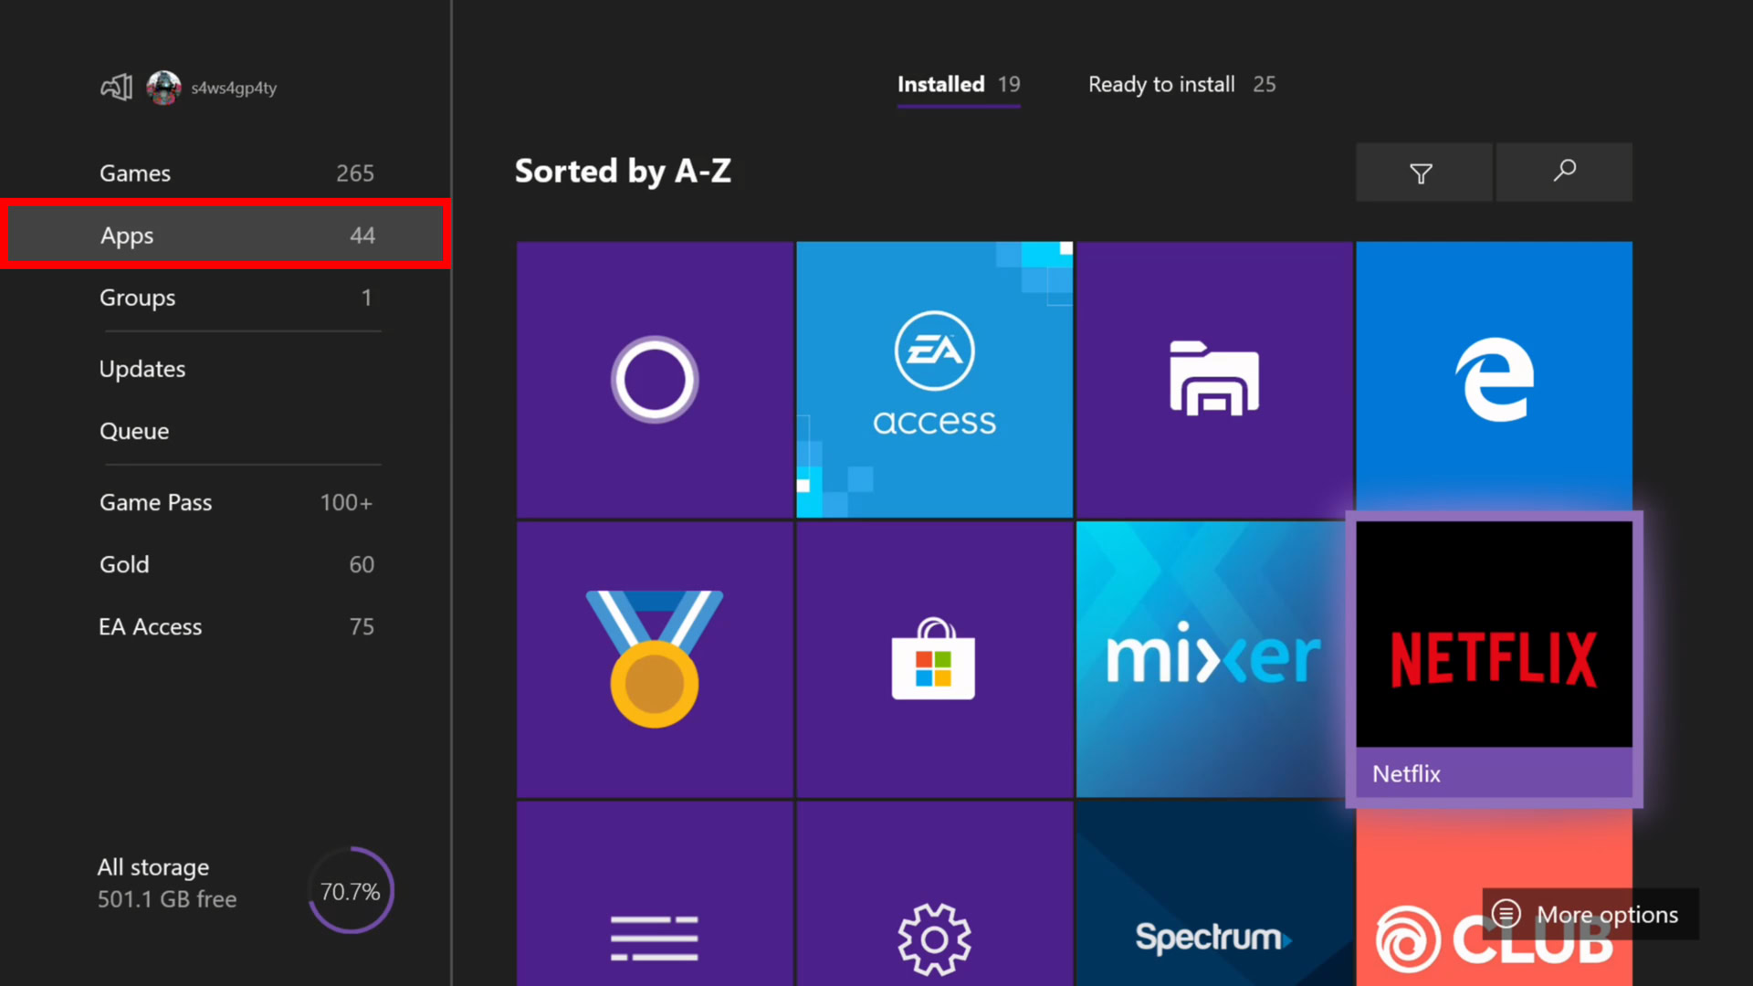The image size is (1753, 986).
Task: Open the Cortana app tile
Action: click(654, 379)
